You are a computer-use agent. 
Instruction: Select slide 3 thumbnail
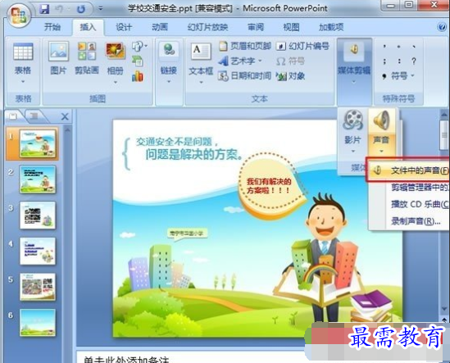click(x=38, y=215)
